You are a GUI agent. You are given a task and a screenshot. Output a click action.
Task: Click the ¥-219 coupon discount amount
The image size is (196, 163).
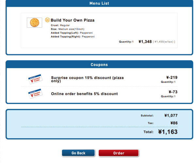point(172,78)
